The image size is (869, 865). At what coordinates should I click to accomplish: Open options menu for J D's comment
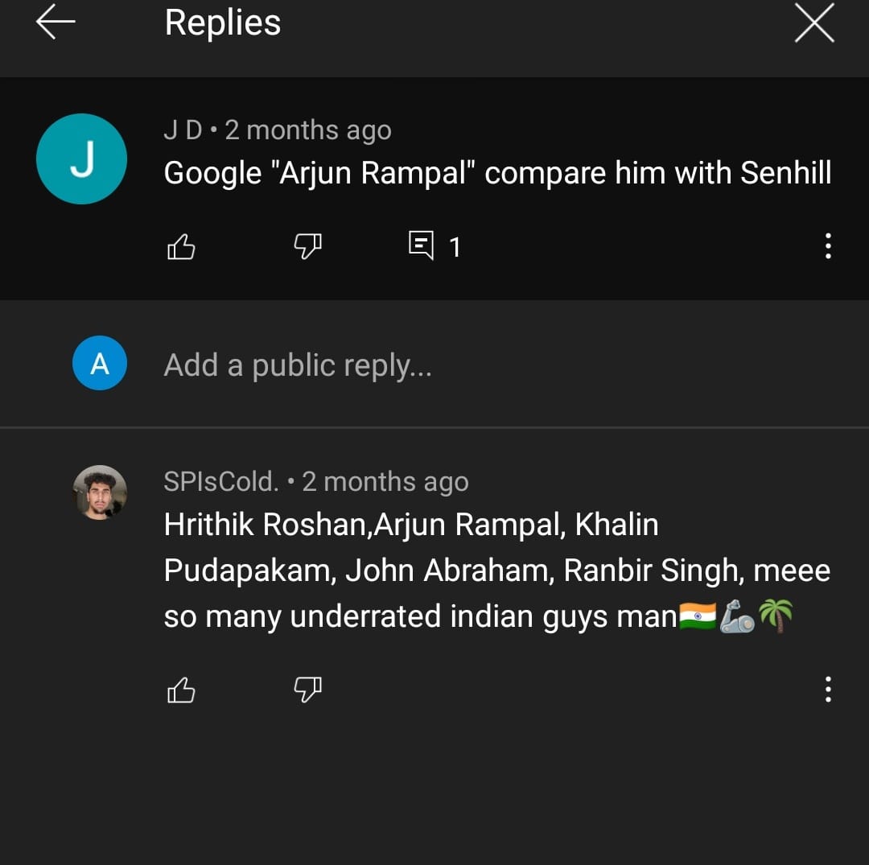828,247
